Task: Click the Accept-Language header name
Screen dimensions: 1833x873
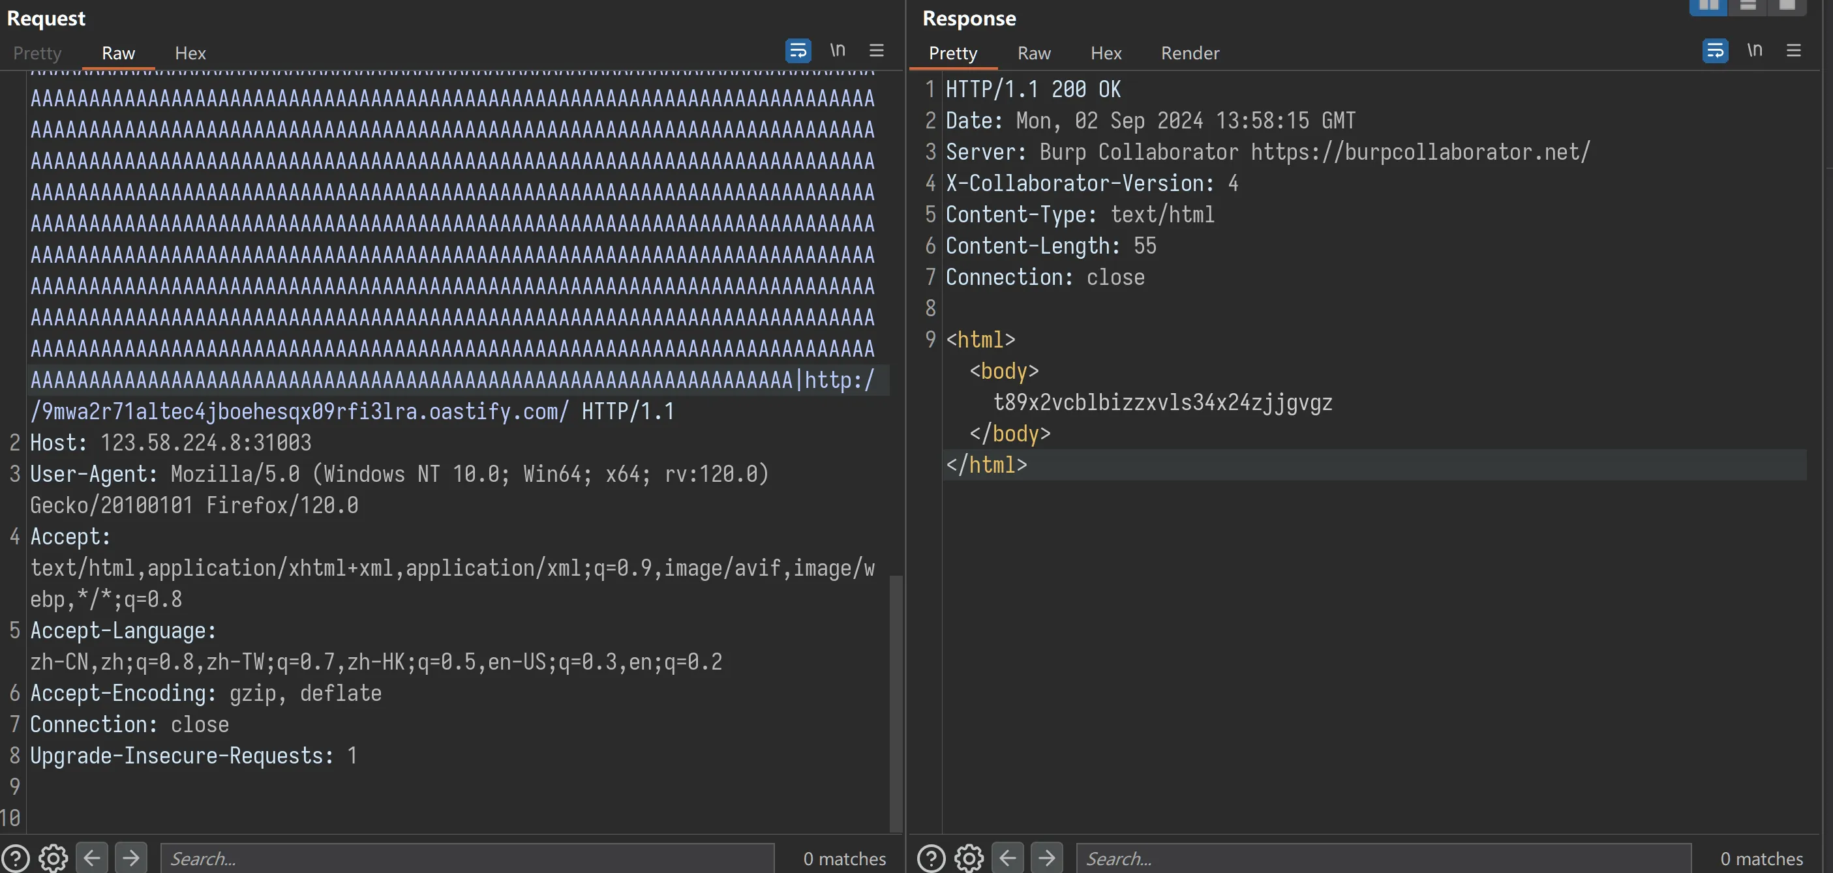Action: [x=123, y=630]
